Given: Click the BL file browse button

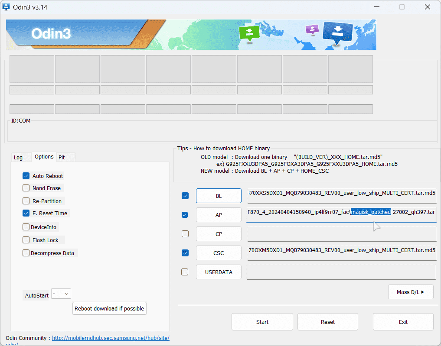Looking at the screenshot, I should (x=219, y=196).
